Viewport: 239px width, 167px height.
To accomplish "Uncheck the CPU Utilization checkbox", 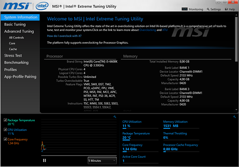I will pos(5,130).
